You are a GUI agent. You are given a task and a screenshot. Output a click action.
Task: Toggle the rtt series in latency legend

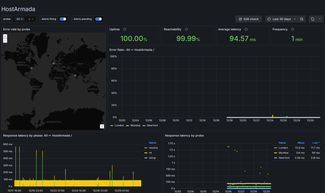tap(150, 153)
